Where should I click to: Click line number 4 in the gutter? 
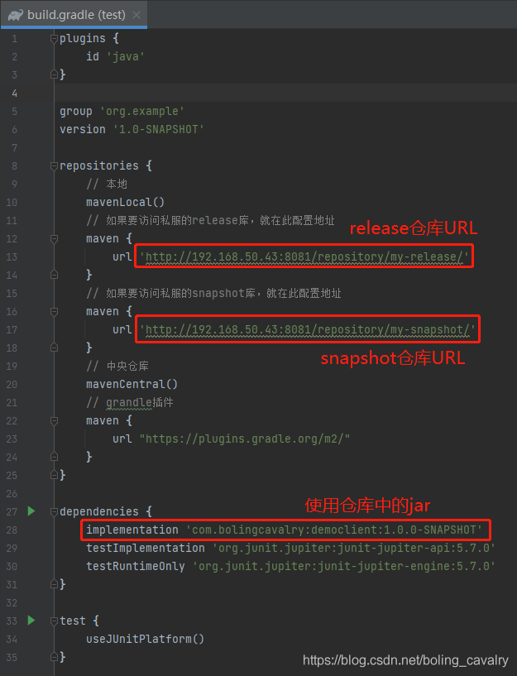pos(14,93)
